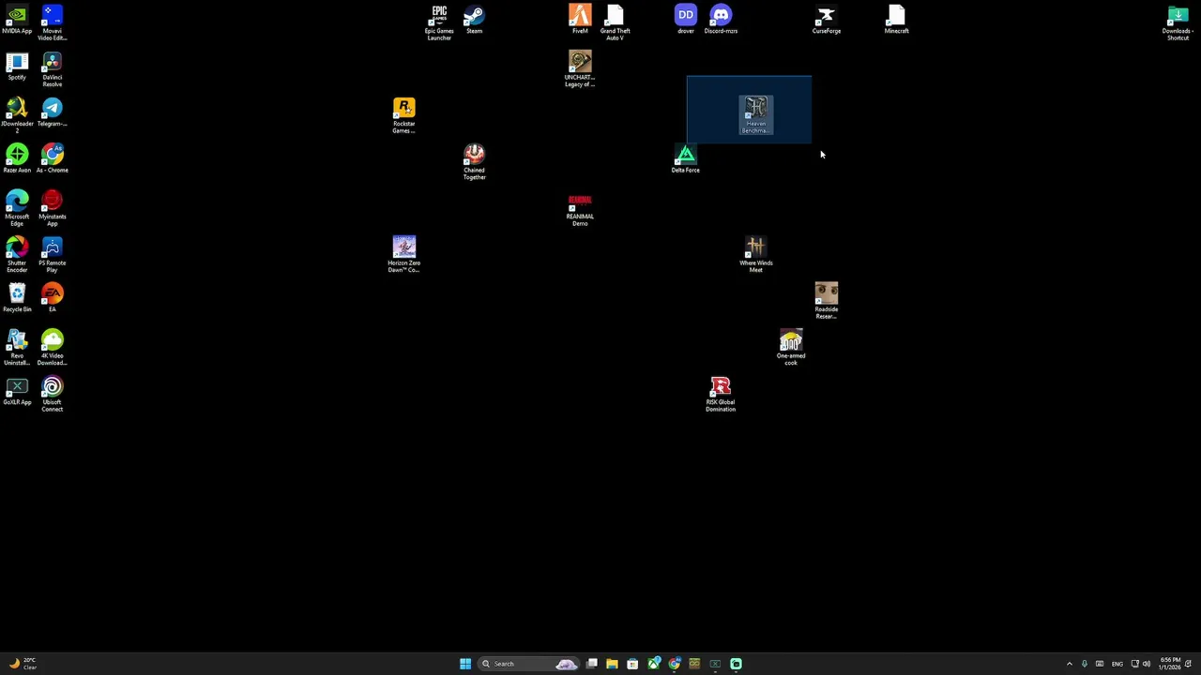Open the Windows Start menu
The width and height of the screenshot is (1201, 675).
pyautogui.click(x=465, y=664)
